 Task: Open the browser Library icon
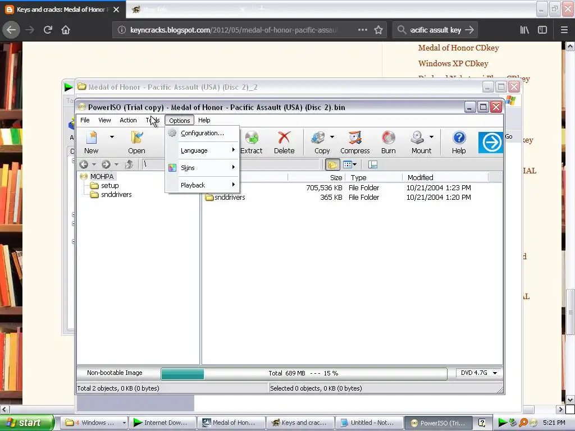click(x=524, y=30)
